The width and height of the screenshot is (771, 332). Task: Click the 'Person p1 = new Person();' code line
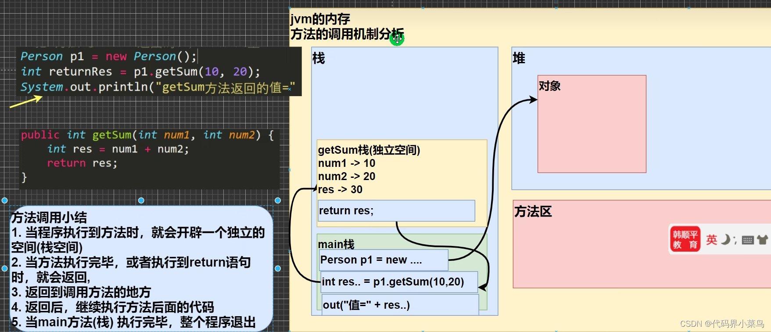(108, 56)
